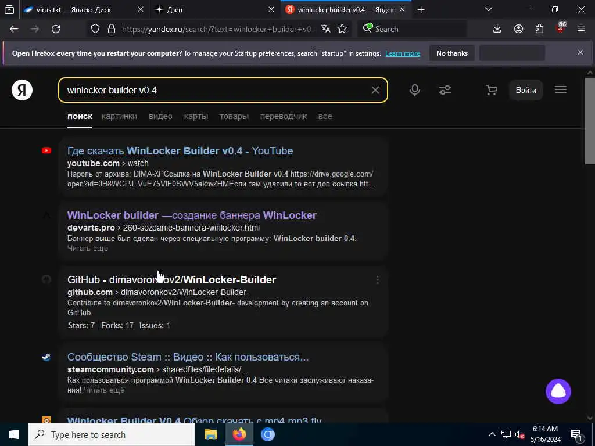Open a new tab with the plus button
Viewport: 595px width, 446px height.
(421, 10)
